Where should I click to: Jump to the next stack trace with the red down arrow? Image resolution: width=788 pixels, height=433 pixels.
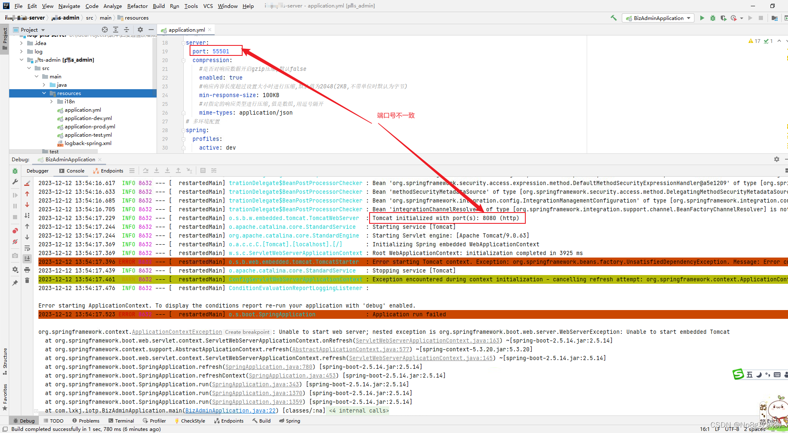tap(27, 205)
